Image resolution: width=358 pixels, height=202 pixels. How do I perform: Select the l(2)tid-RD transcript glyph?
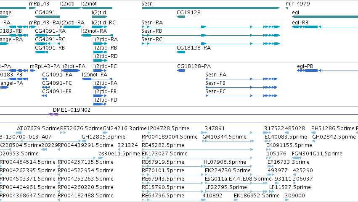pos(100,60)
